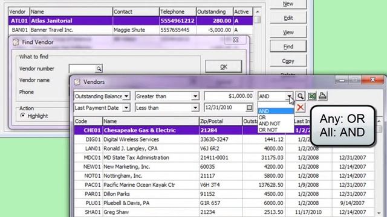Screen dimensions: 387x217
Task: Remove second filter row with red X
Action: point(300,107)
